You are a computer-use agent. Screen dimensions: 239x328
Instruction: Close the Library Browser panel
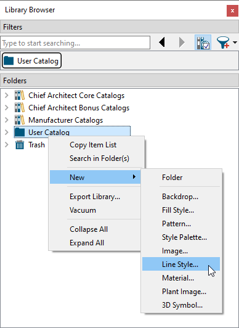tap(232, 10)
